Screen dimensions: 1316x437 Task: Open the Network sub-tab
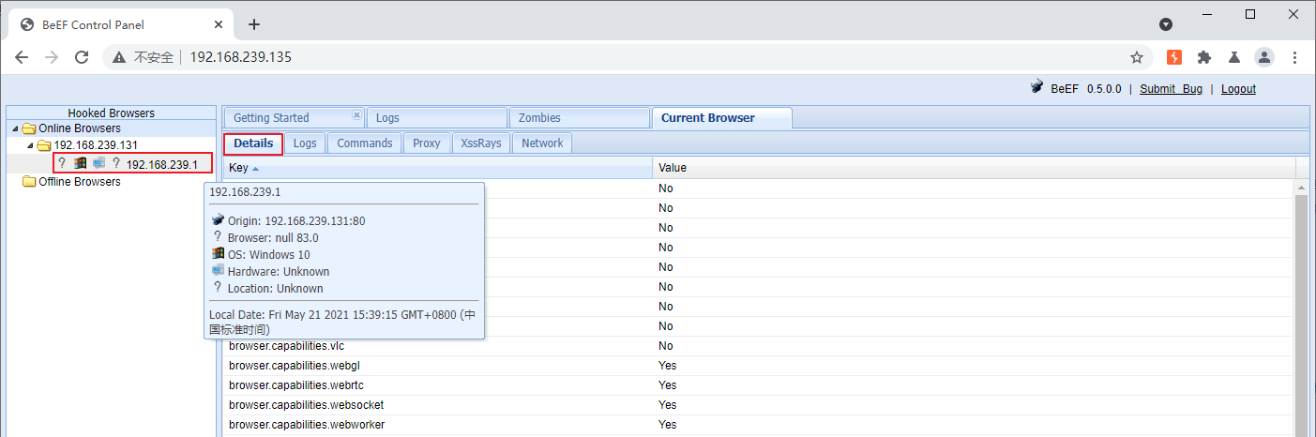[x=542, y=143]
